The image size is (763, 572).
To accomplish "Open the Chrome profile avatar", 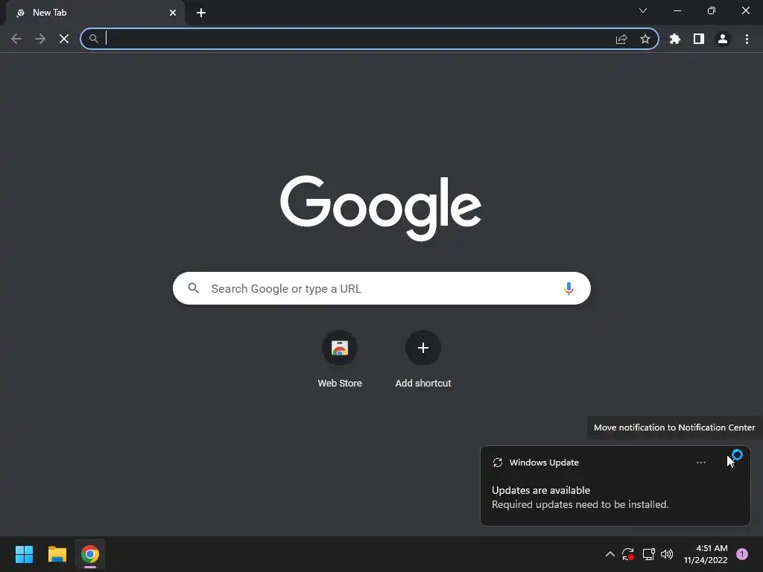I will tap(723, 39).
